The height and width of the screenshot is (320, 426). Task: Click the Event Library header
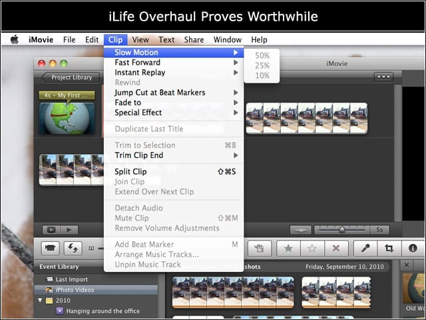coord(59,267)
